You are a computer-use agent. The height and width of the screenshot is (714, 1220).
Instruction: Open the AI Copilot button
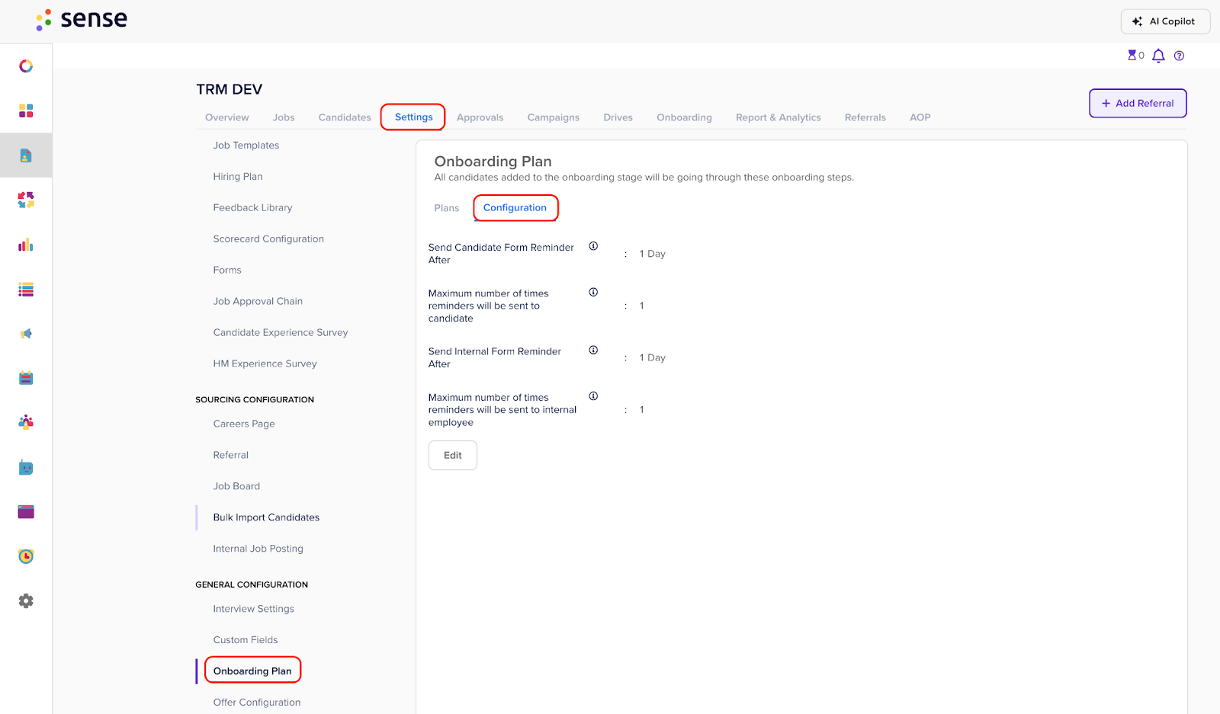point(1165,21)
